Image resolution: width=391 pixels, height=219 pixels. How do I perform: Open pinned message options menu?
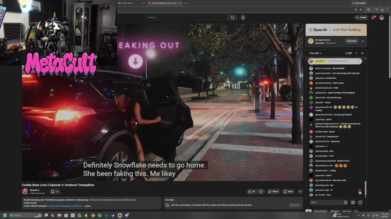[x=358, y=61]
